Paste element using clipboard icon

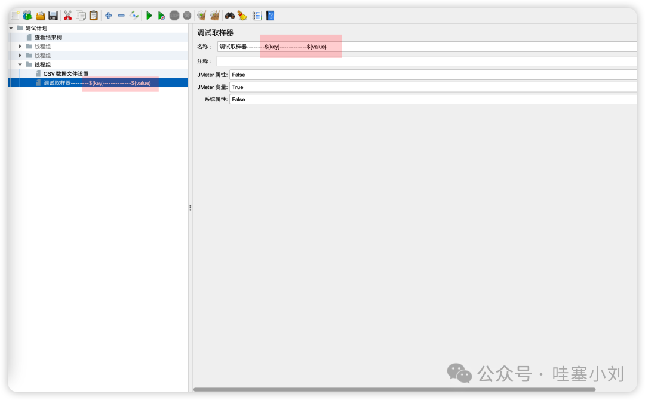click(94, 16)
